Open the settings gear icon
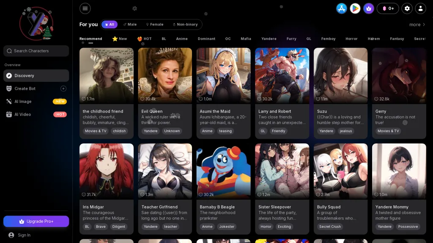 pyautogui.click(x=407, y=8)
